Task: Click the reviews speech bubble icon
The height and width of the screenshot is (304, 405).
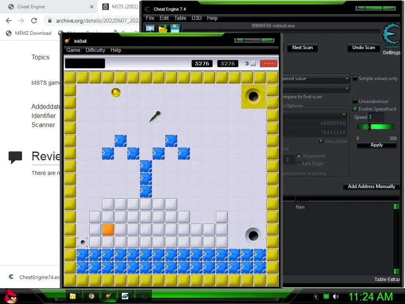Action: tap(15, 158)
